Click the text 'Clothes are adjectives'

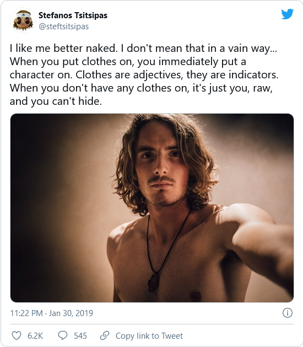pos(128,75)
